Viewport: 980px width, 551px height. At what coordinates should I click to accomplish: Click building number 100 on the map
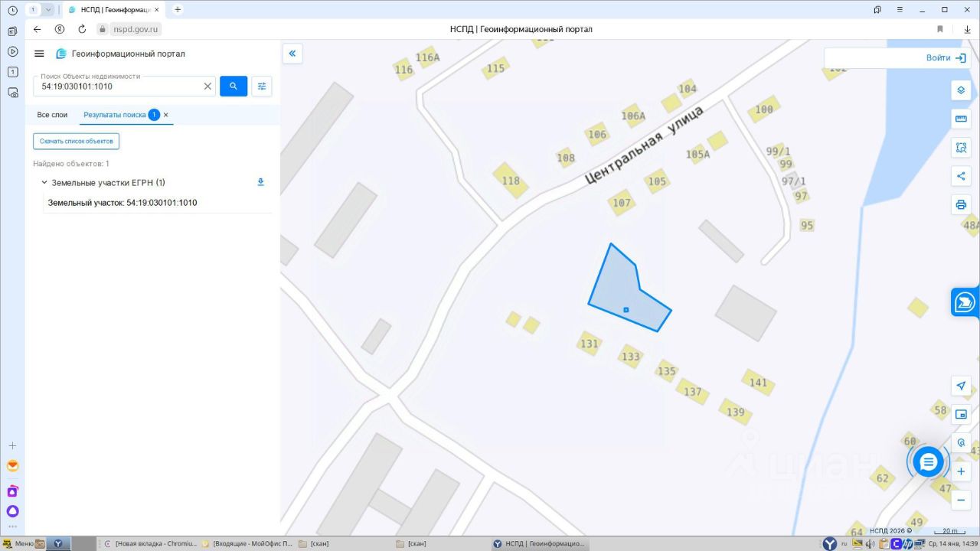pos(764,109)
